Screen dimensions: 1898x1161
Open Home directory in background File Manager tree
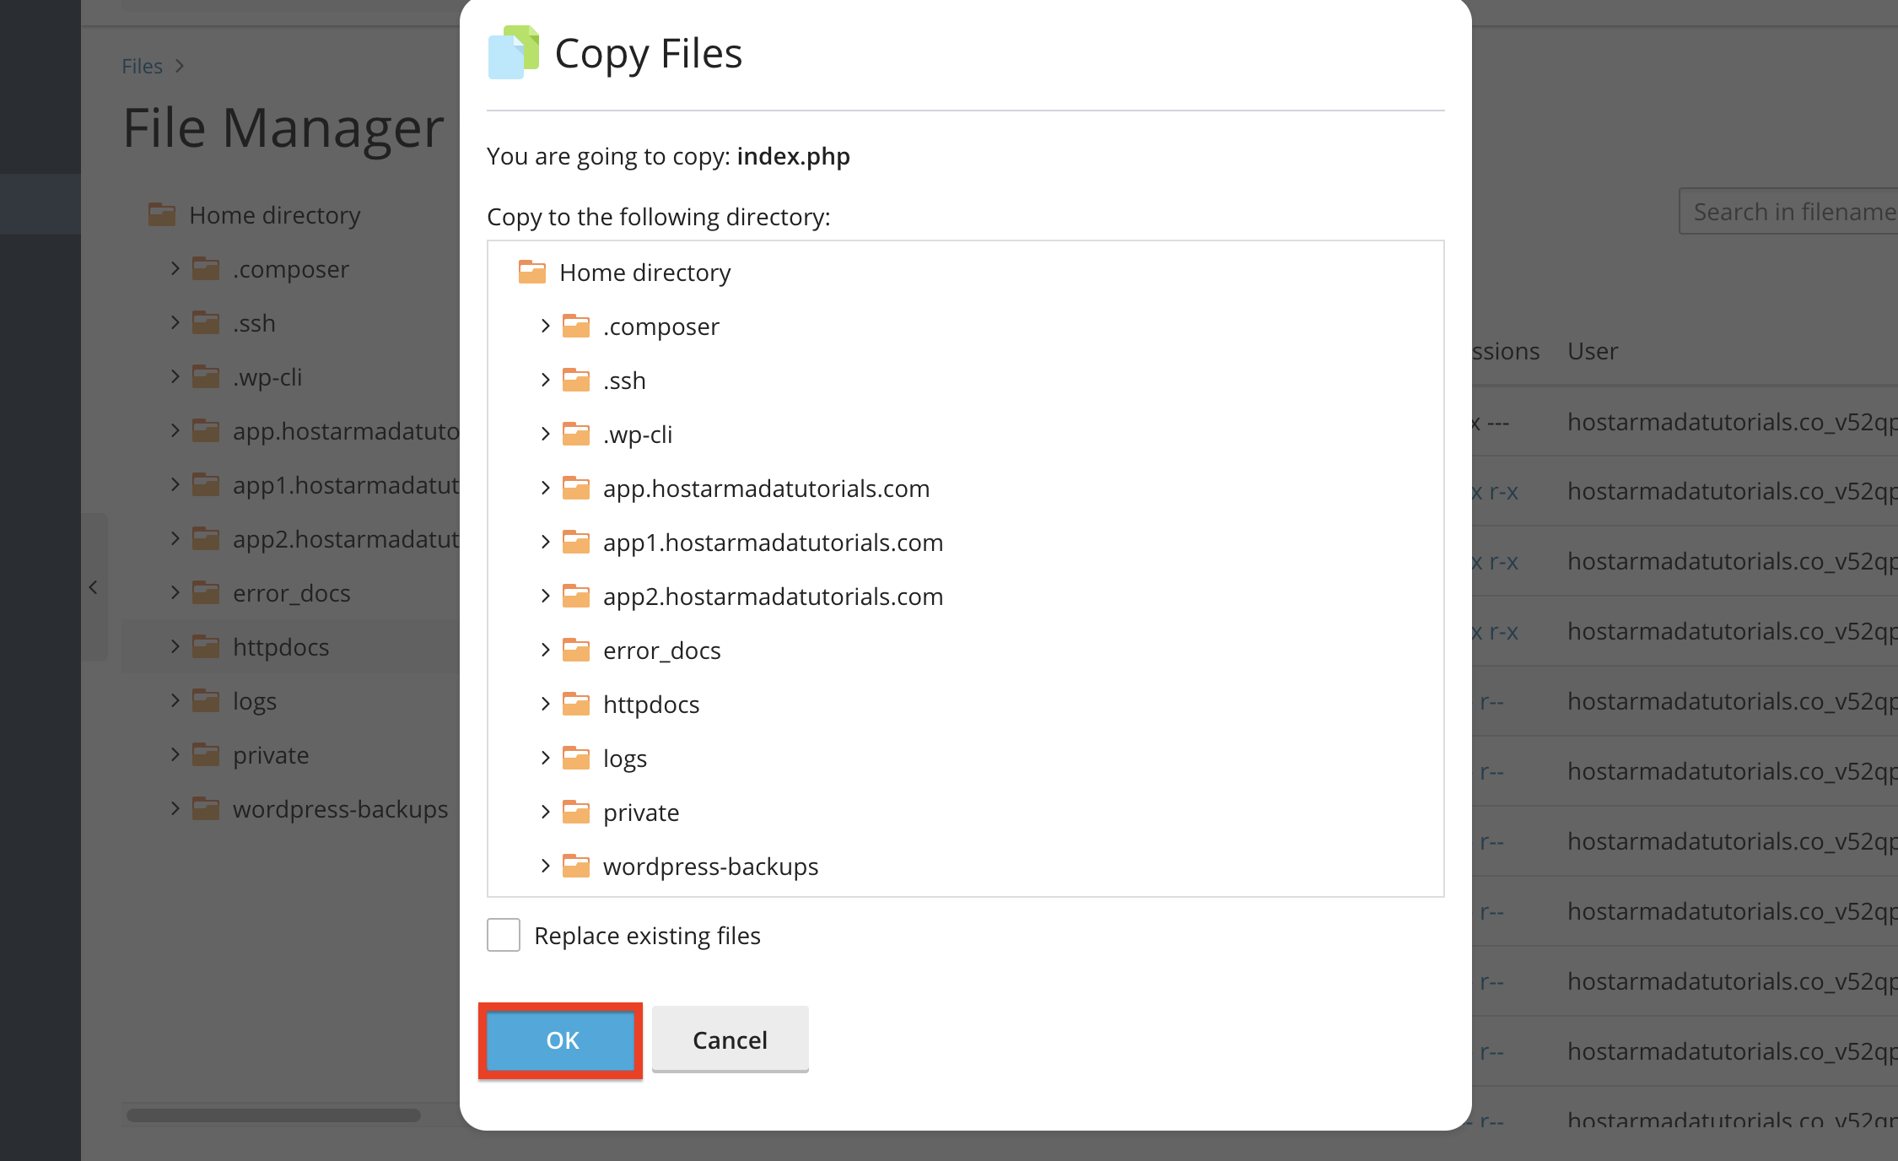[x=275, y=215]
